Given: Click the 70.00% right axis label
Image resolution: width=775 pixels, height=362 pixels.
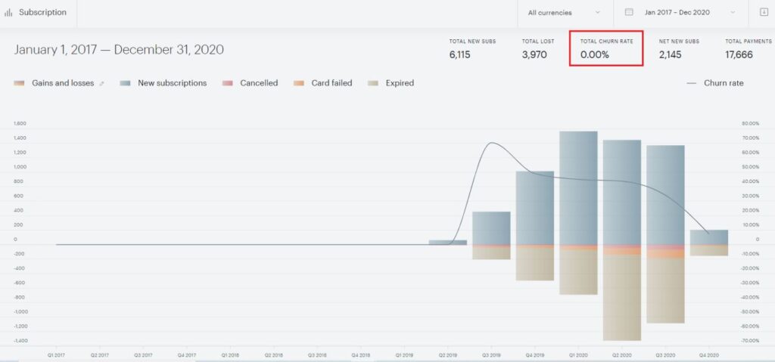Looking at the screenshot, I should [x=750, y=138].
